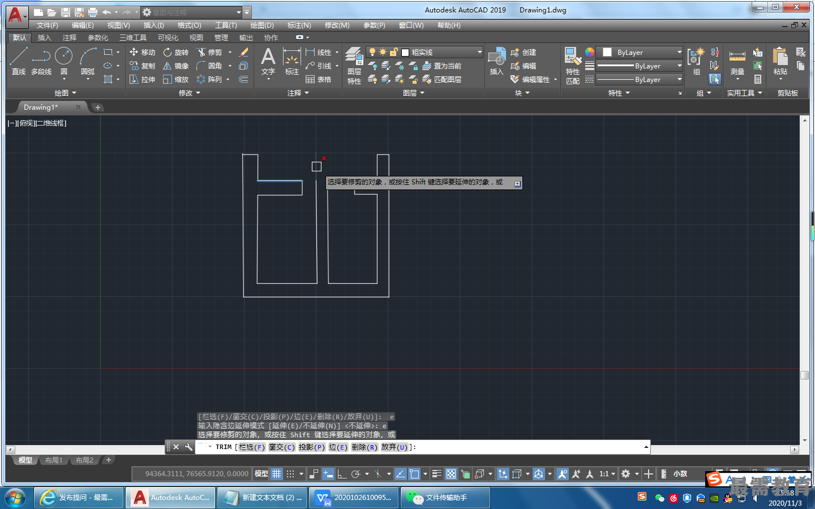815x509 pixels.
Task: Open the ByLayer color dropdown
Action: [641, 52]
